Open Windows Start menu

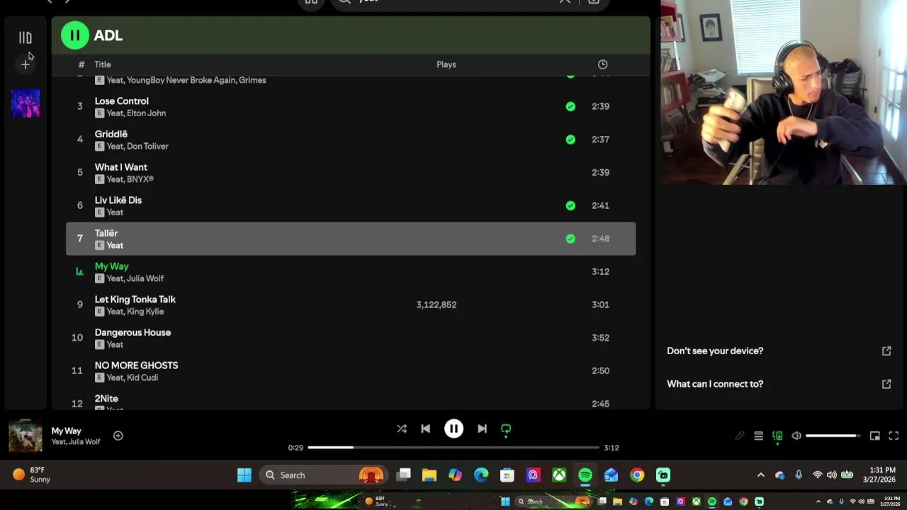click(x=244, y=475)
